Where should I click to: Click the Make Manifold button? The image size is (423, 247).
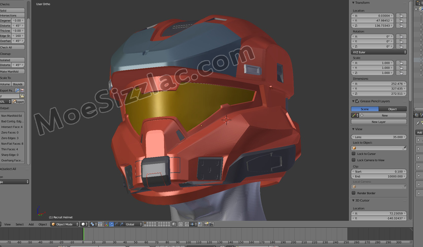[x=12, y=72]
